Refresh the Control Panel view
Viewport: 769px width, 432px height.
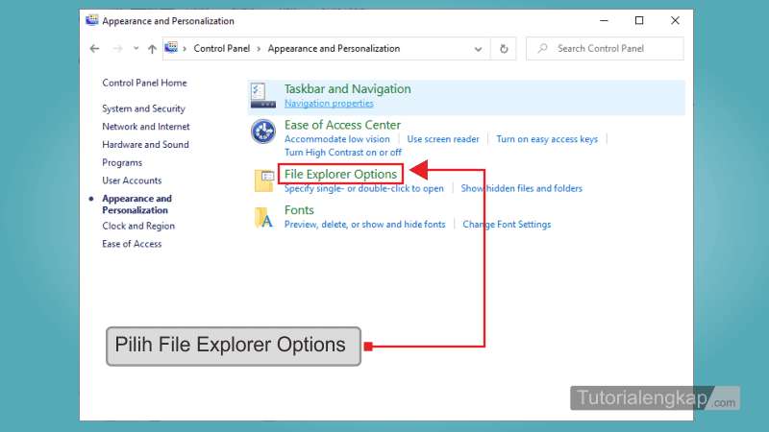click(x=504, y=49)
